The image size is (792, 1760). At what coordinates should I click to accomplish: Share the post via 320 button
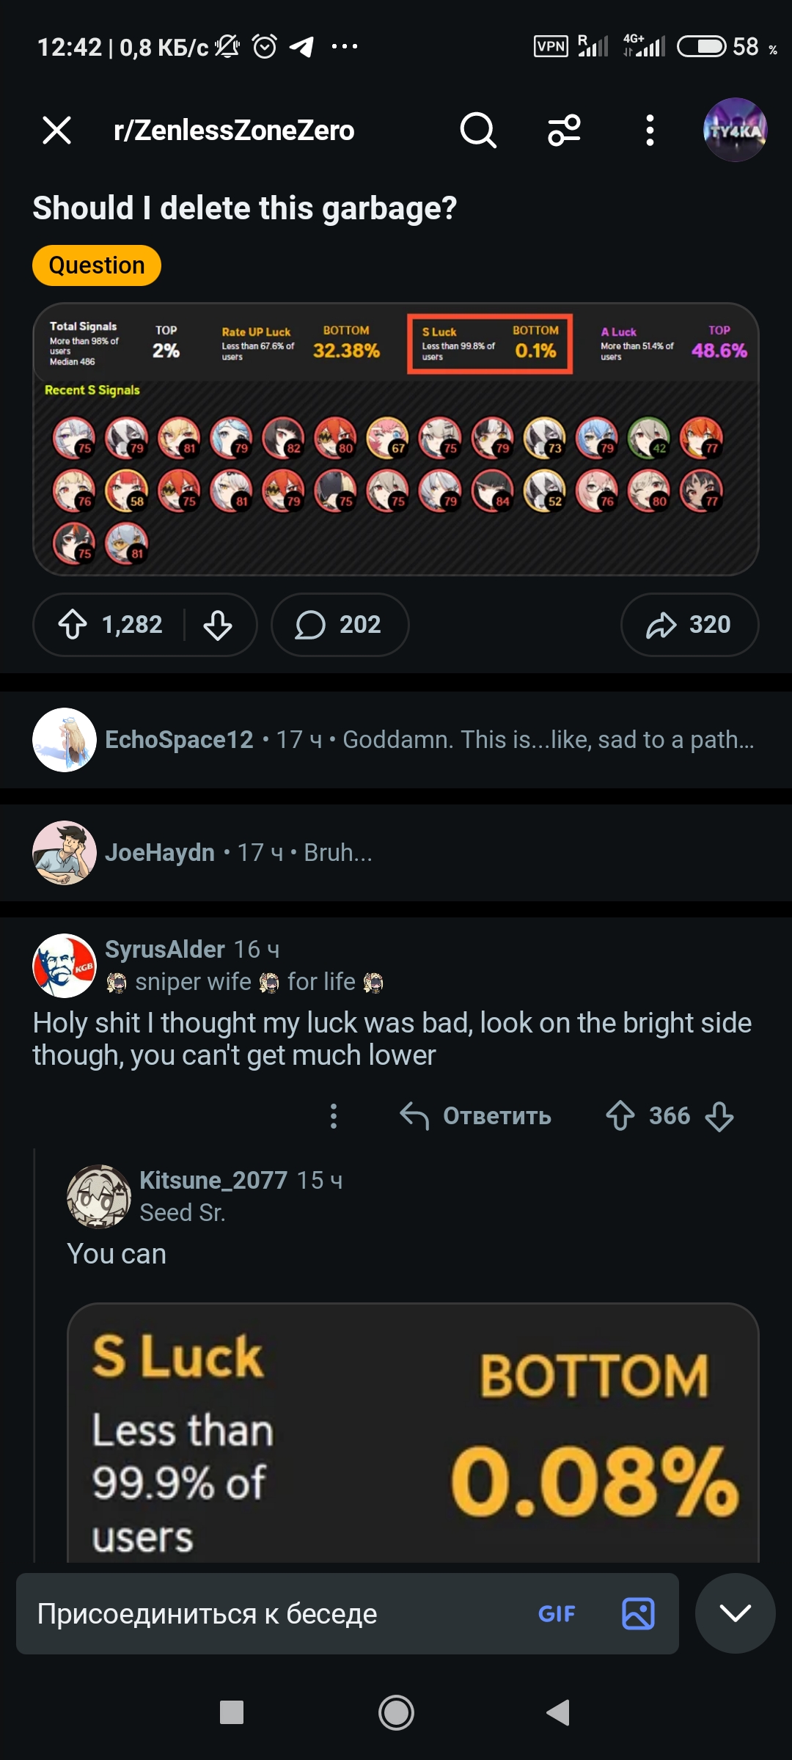(689, 625)
